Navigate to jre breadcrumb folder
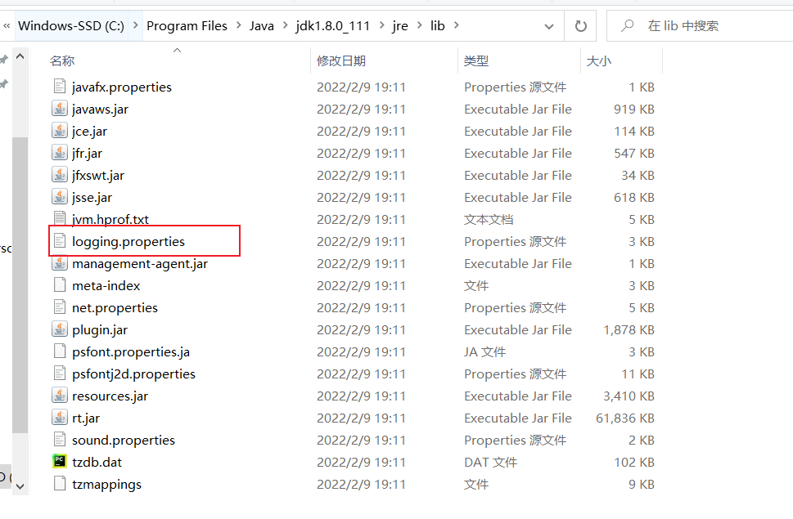This screenshot has height=519, width=793. pos(400,26)
